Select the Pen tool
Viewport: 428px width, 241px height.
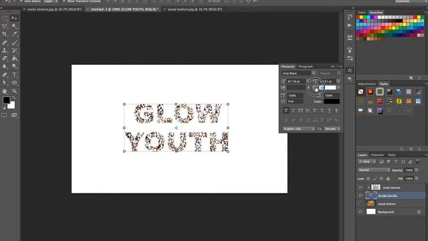[5, 74]
